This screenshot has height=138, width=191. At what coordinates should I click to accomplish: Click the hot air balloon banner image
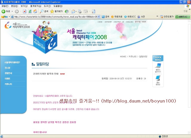[121, 31]
